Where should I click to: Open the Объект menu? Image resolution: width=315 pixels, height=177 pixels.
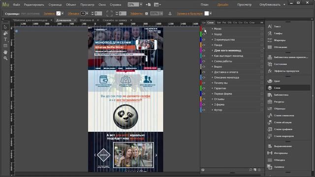pyautogui.click(x=71, y=4)
